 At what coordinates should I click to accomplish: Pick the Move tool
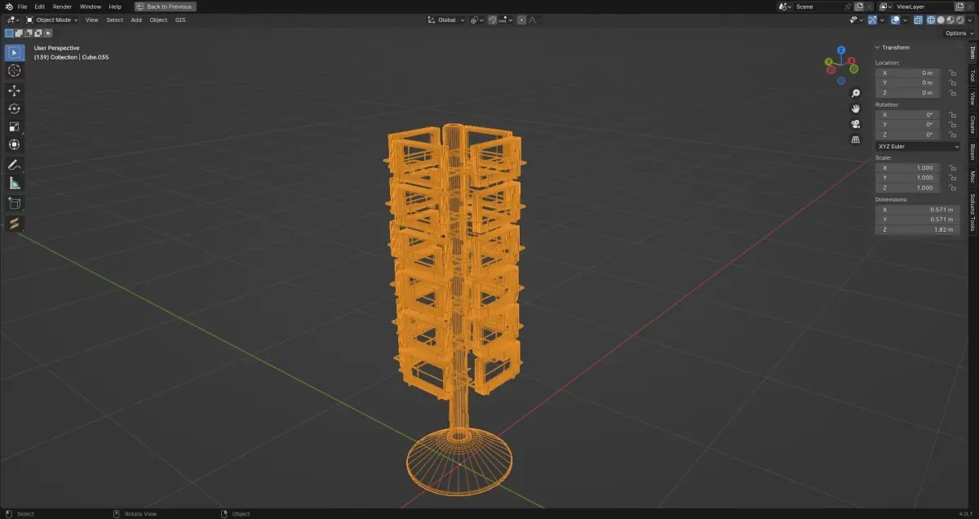[14, 91]
